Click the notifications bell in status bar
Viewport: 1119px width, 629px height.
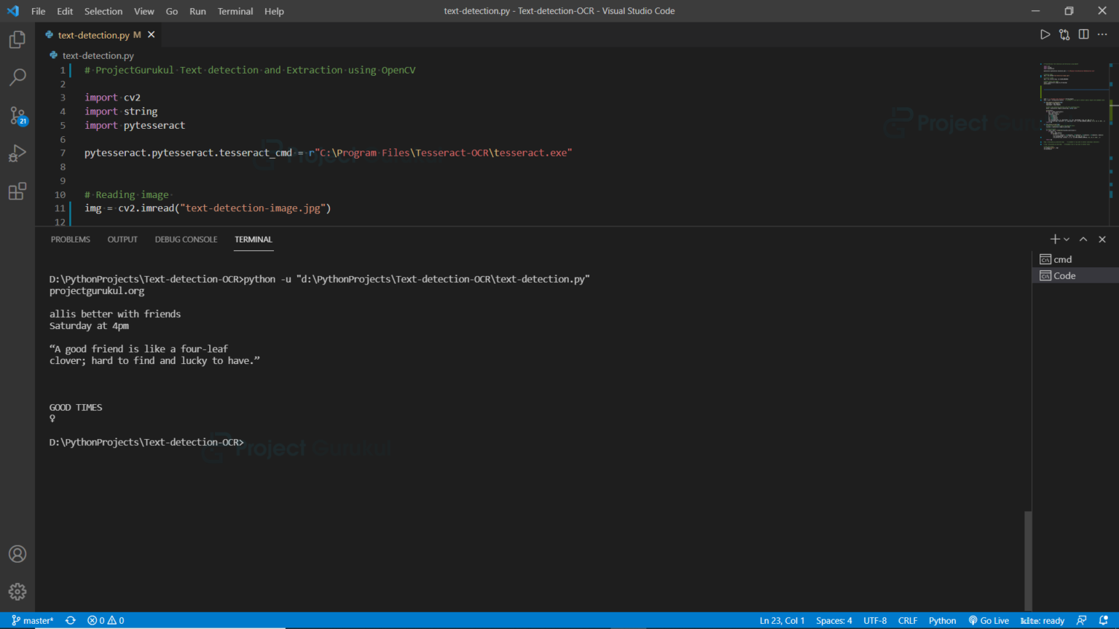click(1102, 620)
